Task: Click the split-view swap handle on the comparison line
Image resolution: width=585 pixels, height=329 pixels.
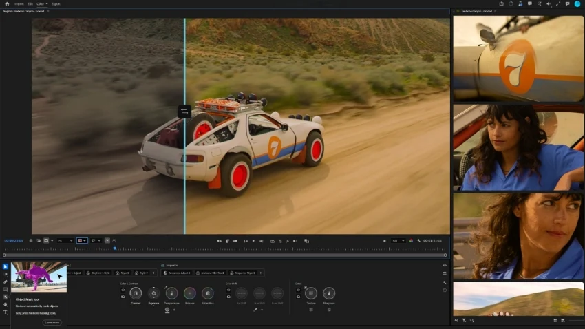Action: 184,112
